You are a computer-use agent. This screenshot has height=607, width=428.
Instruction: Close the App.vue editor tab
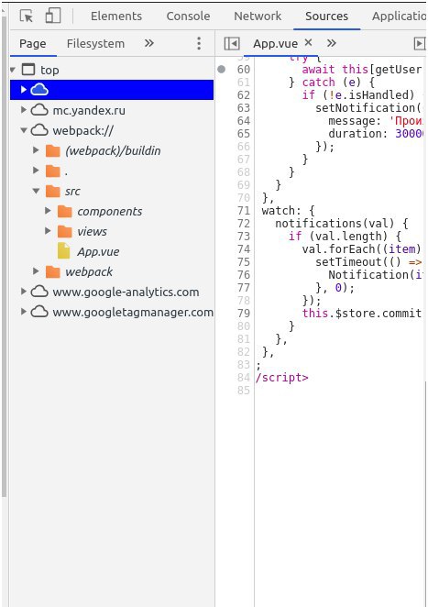coord(308,42)
